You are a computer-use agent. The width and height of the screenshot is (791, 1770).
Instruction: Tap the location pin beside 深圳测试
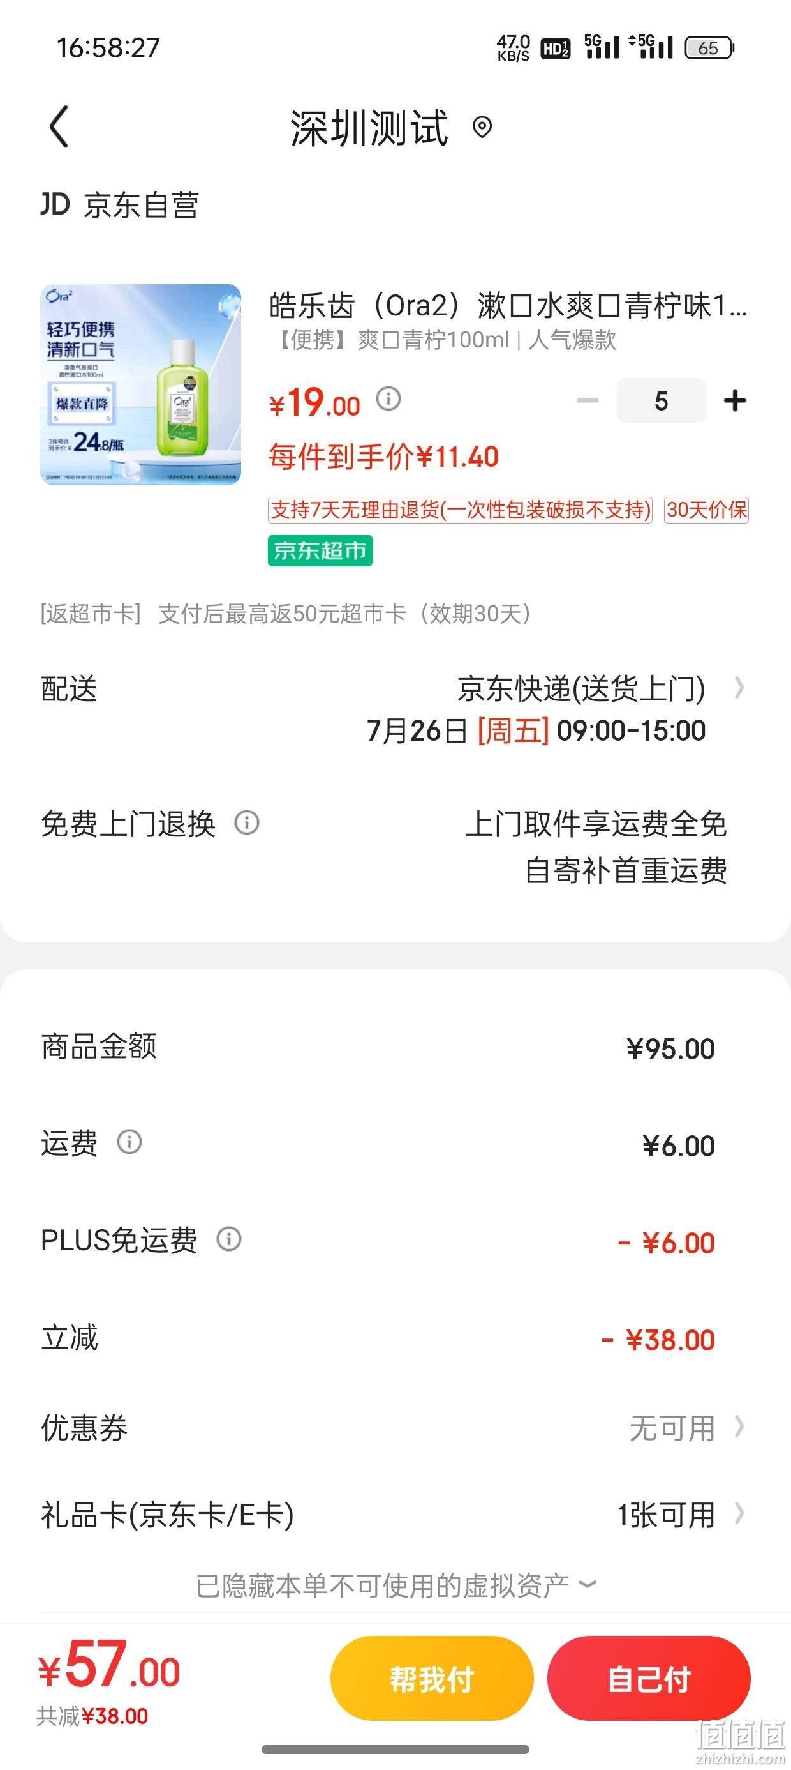tap(483, 127)
